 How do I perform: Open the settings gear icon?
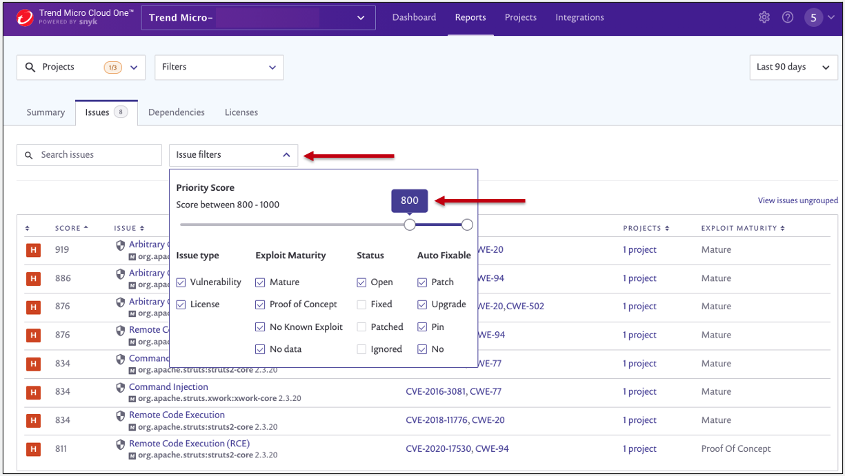(764, 18)
